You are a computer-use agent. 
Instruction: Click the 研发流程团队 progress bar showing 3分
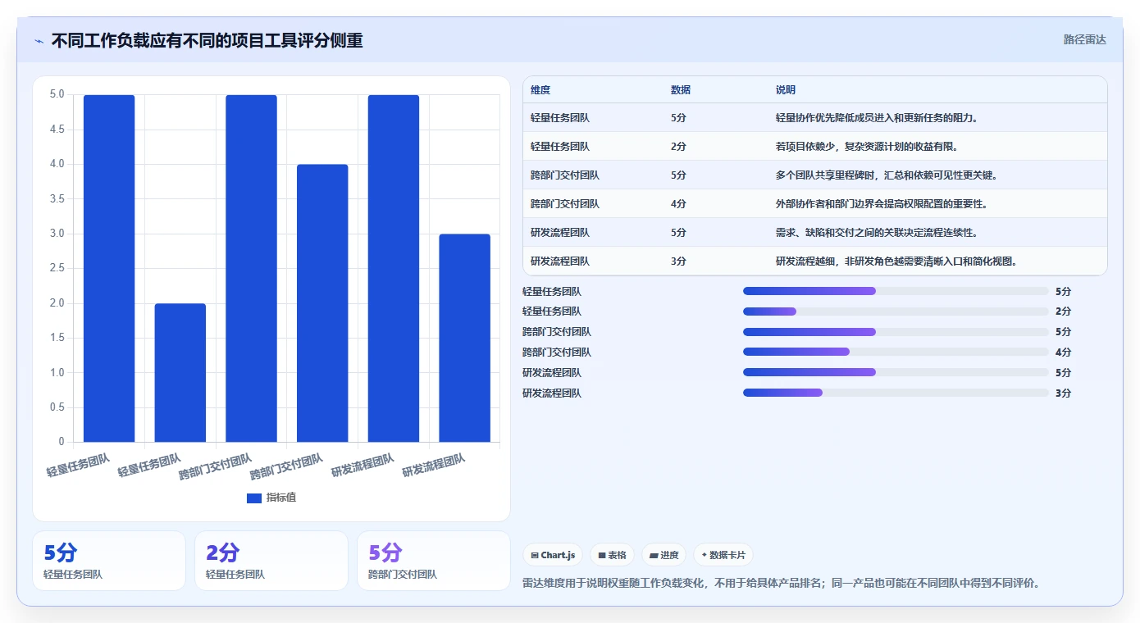click(896, 393)
